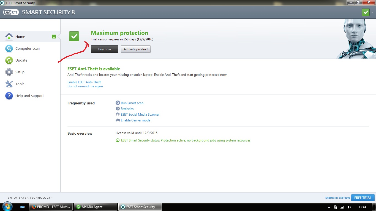Screen dimensions: 376x211
Task: Open Setup from the sidebar gear icon
Action: (x=9, y=72)
